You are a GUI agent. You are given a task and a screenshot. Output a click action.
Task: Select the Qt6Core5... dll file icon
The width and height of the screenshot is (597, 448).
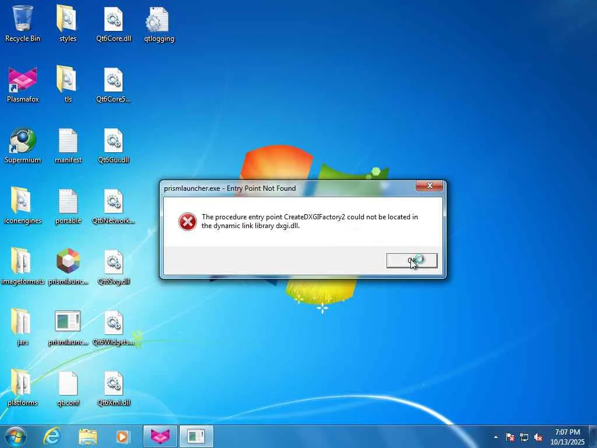(114, 84)
